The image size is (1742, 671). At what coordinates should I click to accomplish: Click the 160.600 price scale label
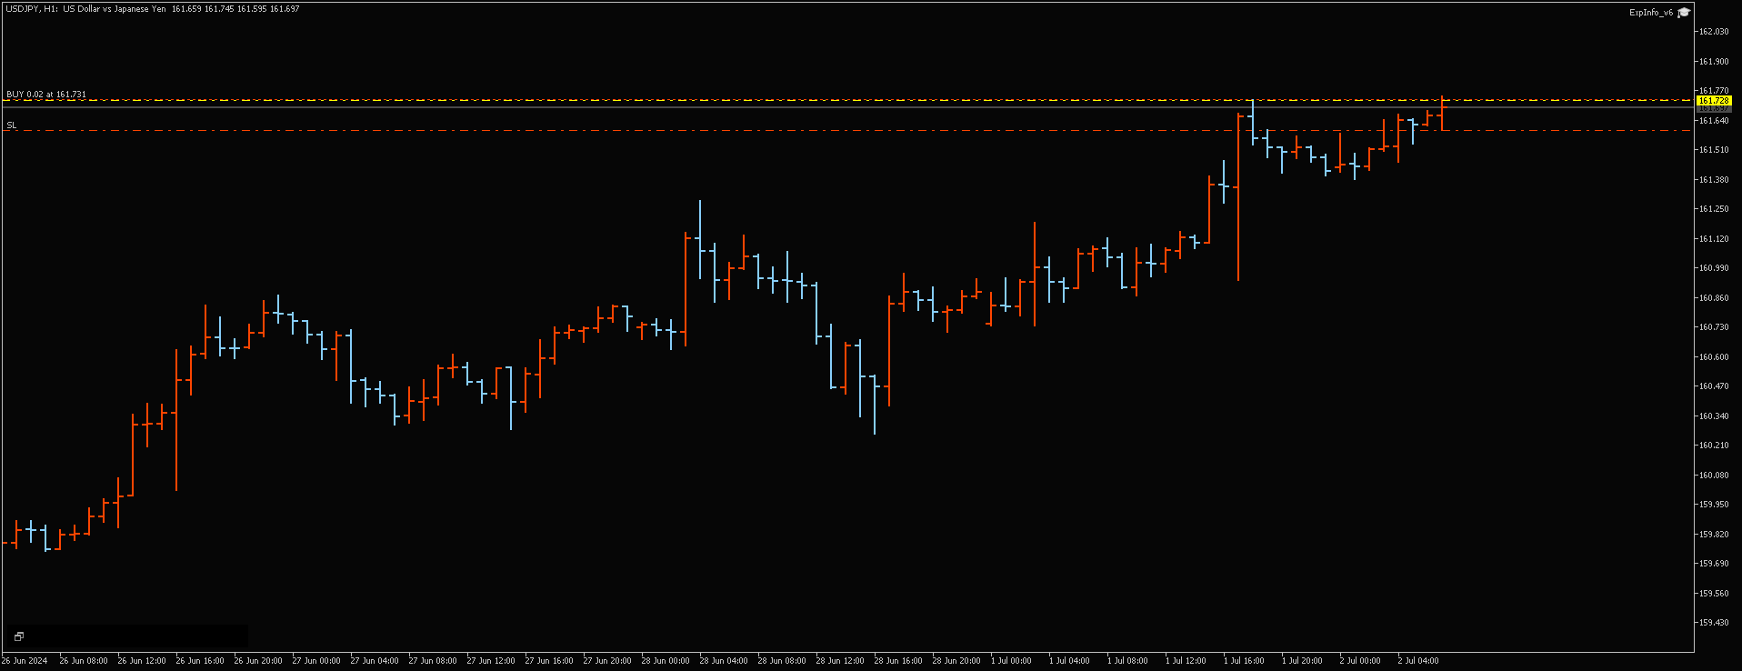tap(1714, 357)
